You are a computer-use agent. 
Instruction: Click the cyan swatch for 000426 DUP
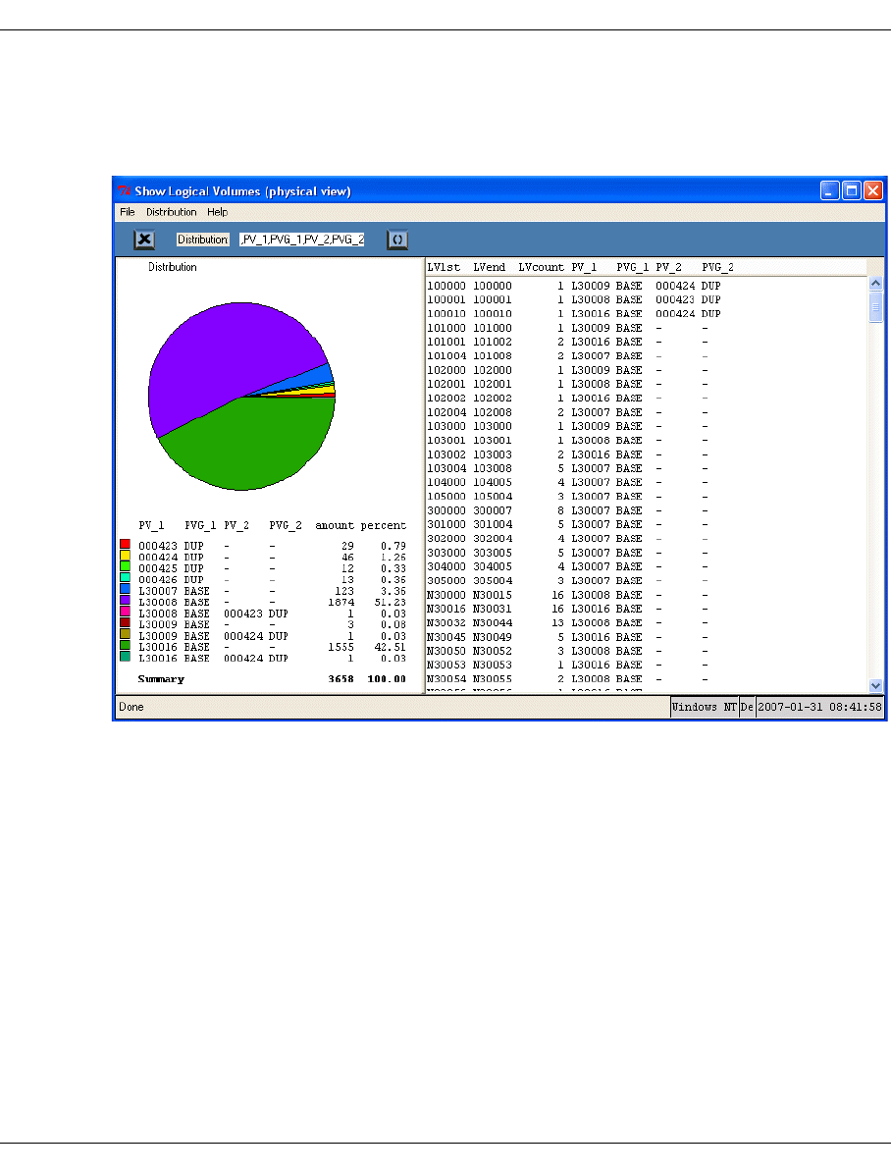coord(125,578)
